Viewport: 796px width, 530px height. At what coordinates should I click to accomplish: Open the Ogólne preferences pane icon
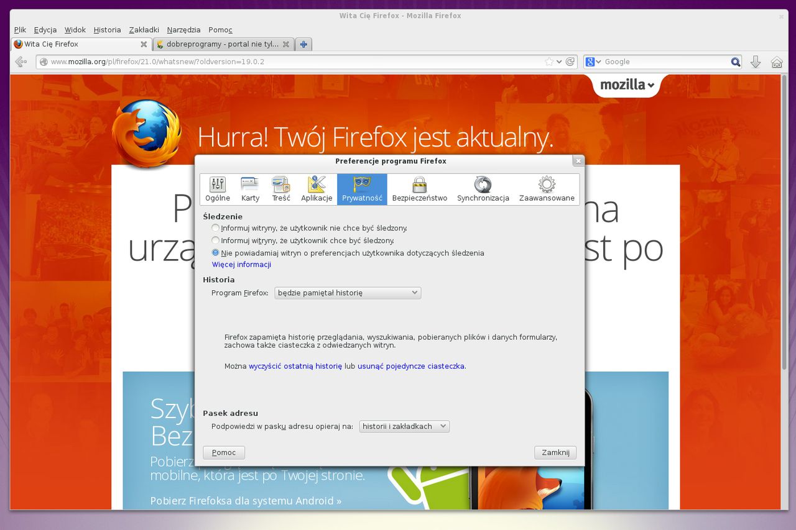(x=218, y=185)
